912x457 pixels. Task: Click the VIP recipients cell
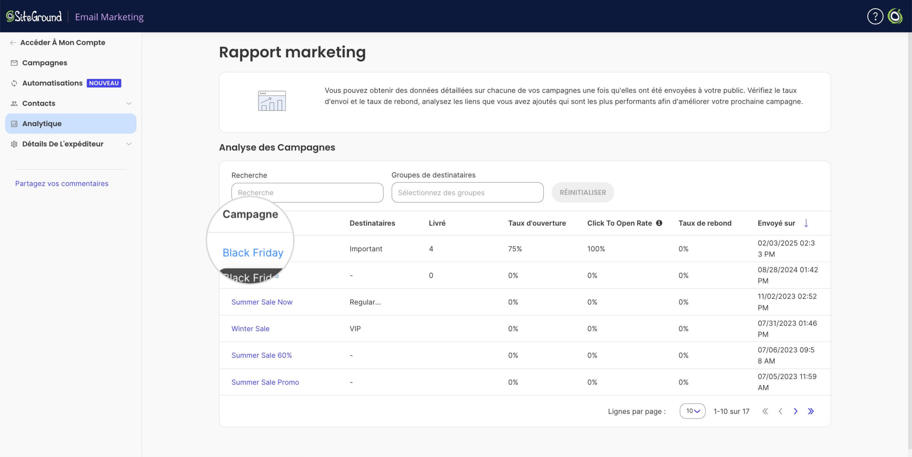coord(355,329)
